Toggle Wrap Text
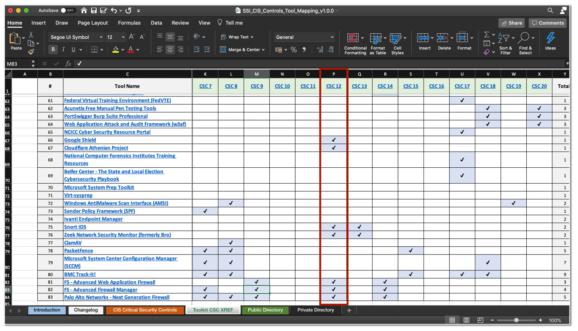Viewport: 578px width, 331px height. 237,37
